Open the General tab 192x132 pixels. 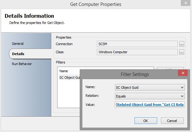[x=18, y=44]
